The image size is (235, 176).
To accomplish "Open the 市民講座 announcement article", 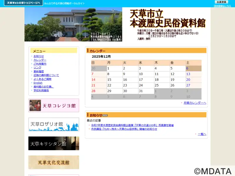I will click(124, 129).
